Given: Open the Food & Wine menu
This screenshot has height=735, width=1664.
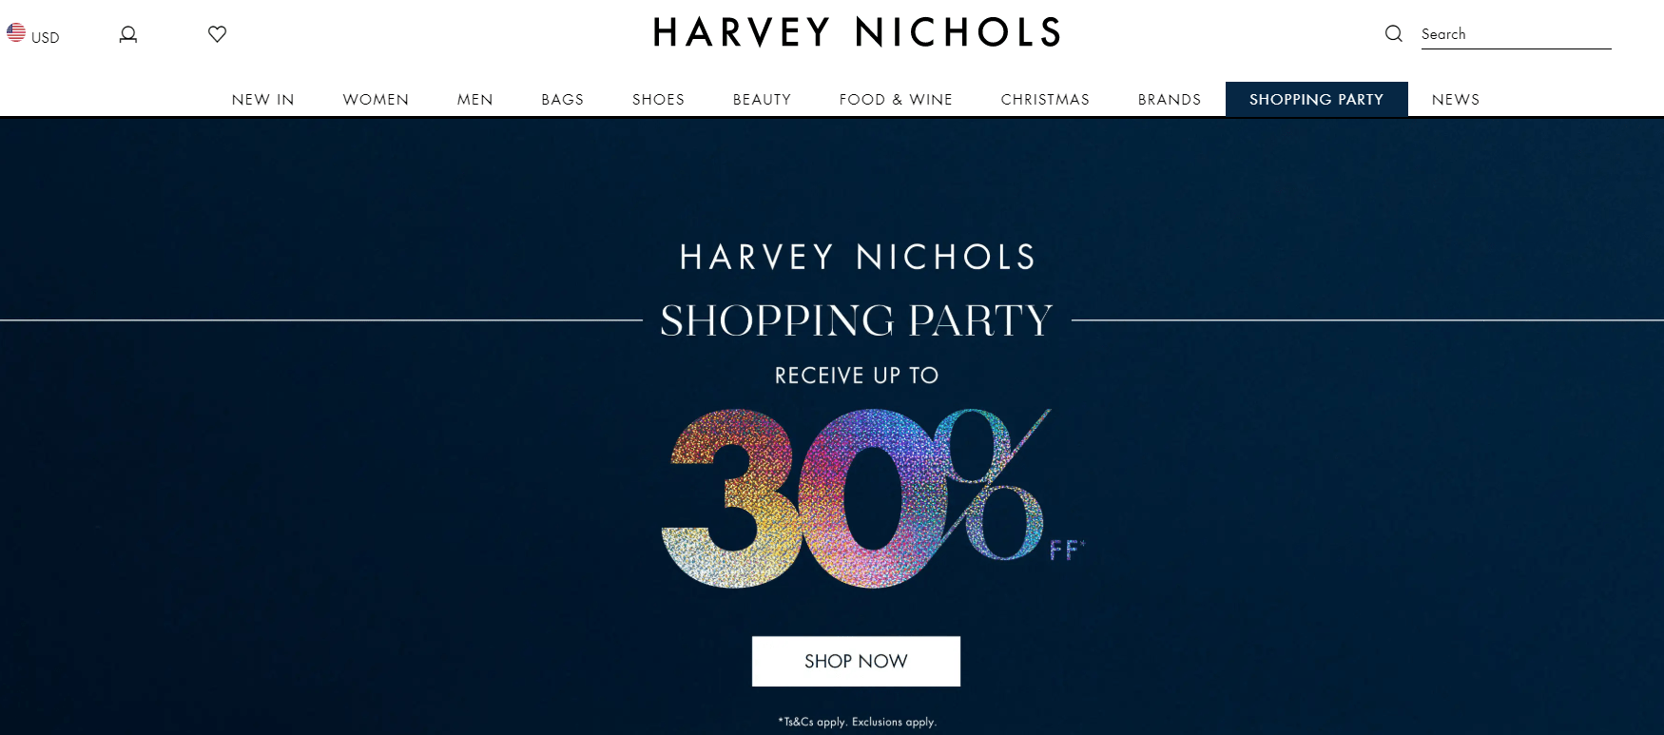Looking at the screenshot, I should tap(896, 100).
